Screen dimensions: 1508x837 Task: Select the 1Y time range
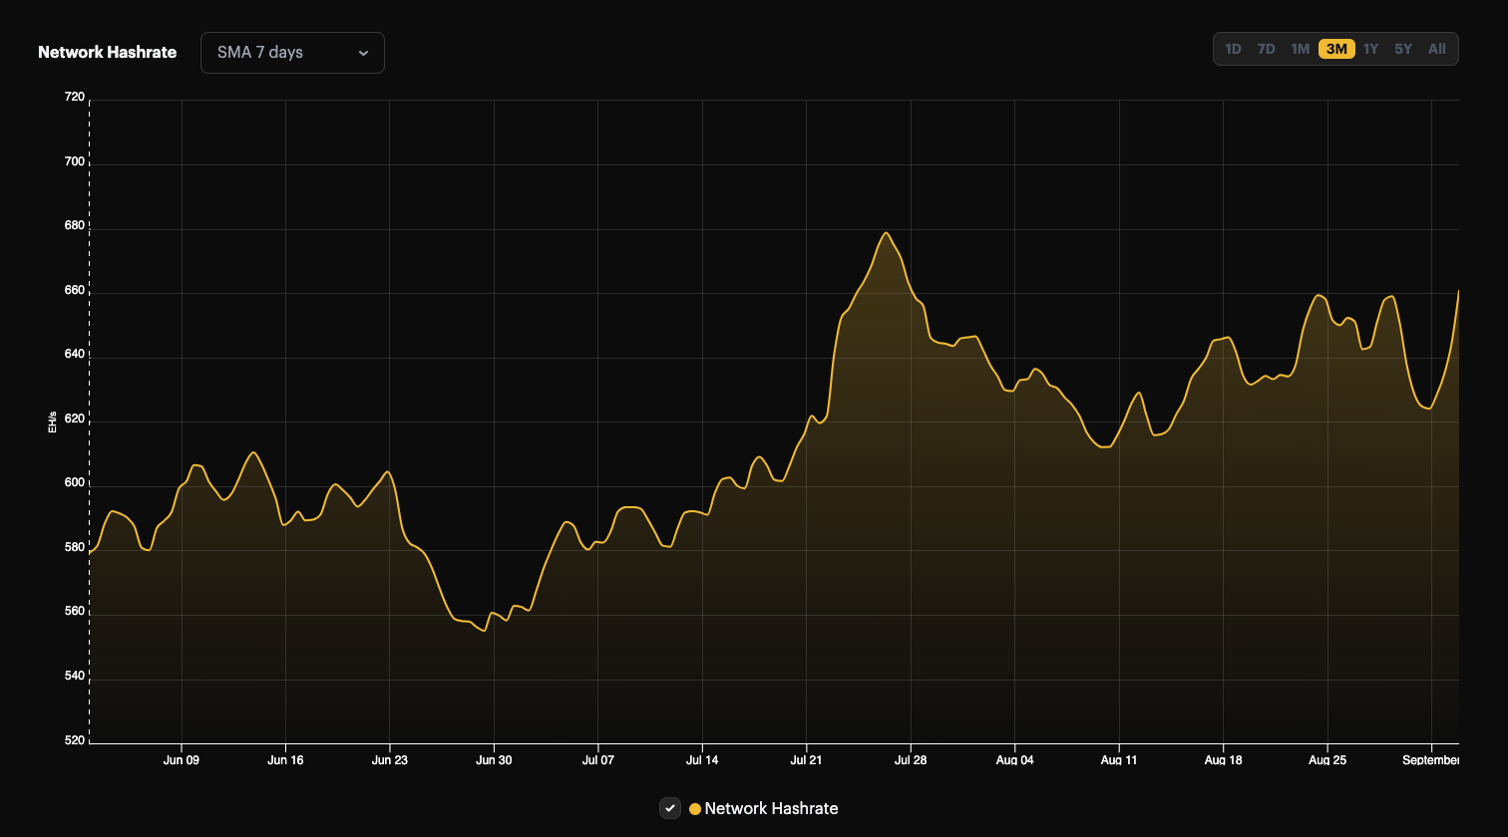(x=1369, y=48)
